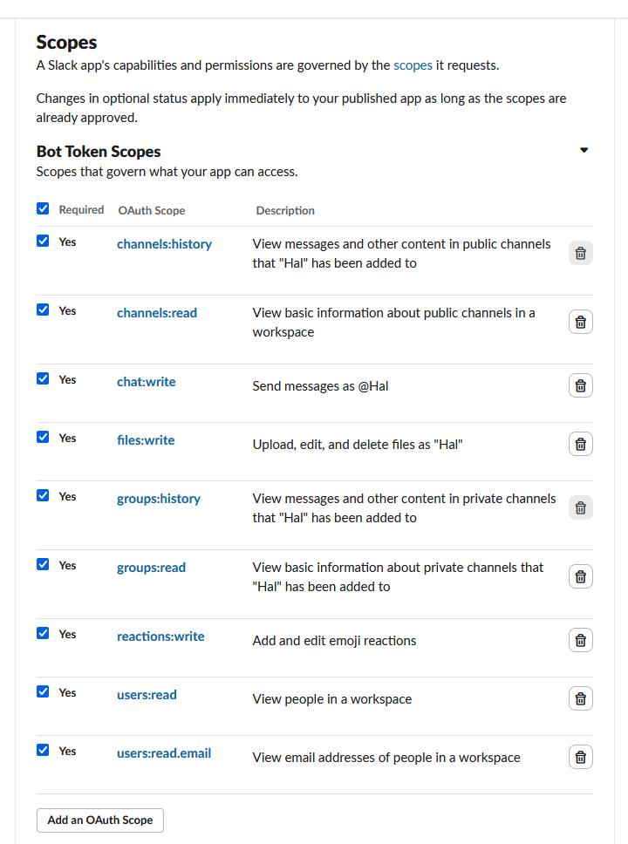The height and width of the screenshot is (844, 628).
Task: Uncheck required for users:read.email
Action: 43,750
